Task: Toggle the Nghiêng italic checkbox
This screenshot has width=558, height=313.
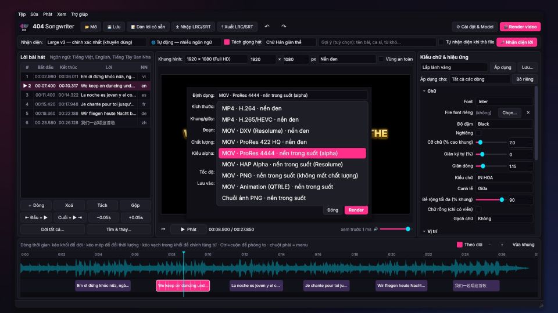Action: point(478,133)
